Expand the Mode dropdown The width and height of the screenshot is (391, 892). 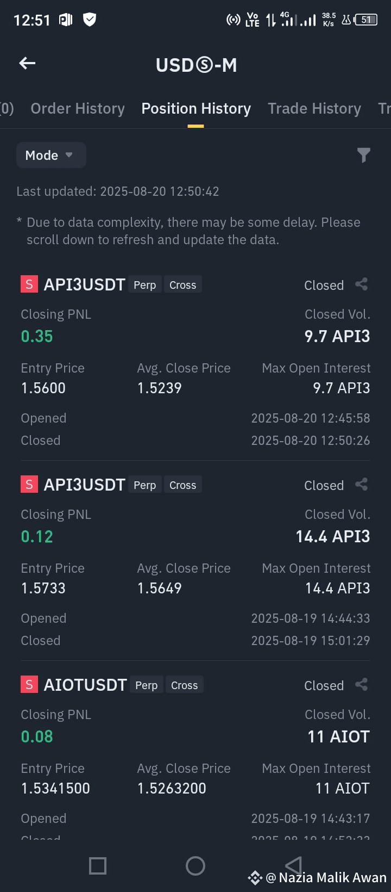(51, 155)
